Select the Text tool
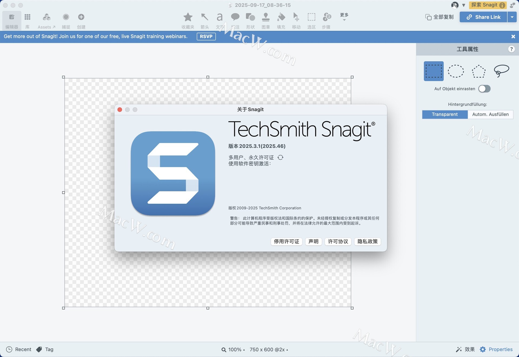 point(219,21)
